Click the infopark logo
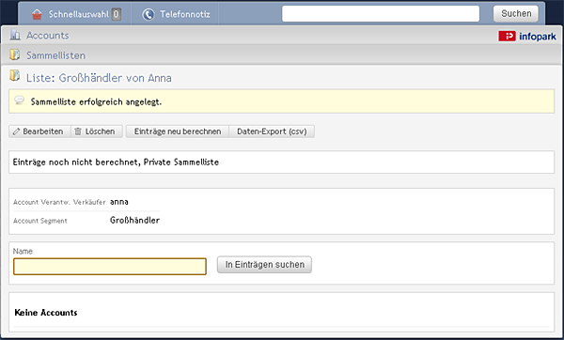 click(x=527, y=37)
